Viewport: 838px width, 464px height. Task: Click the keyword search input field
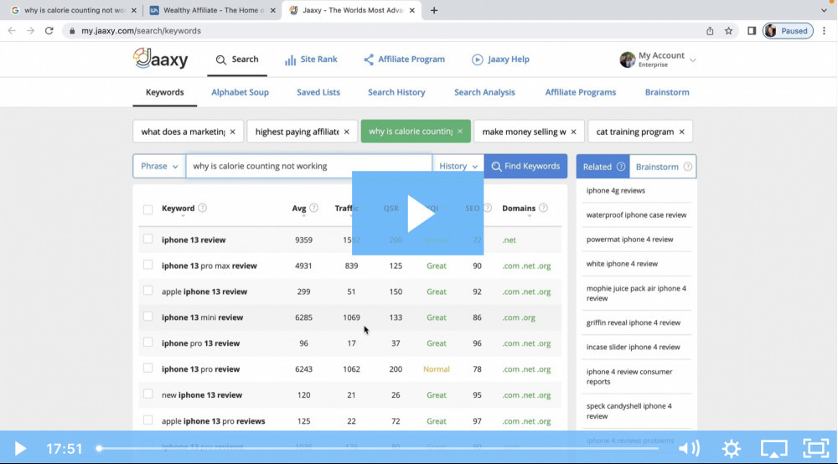pyautogui.click(x=309, y=166)
